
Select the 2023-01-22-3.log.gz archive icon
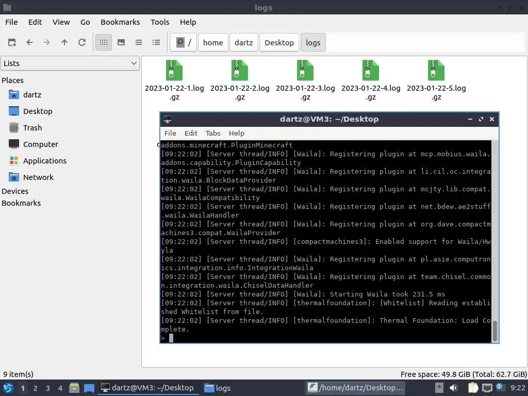click(x=305, y=70)
